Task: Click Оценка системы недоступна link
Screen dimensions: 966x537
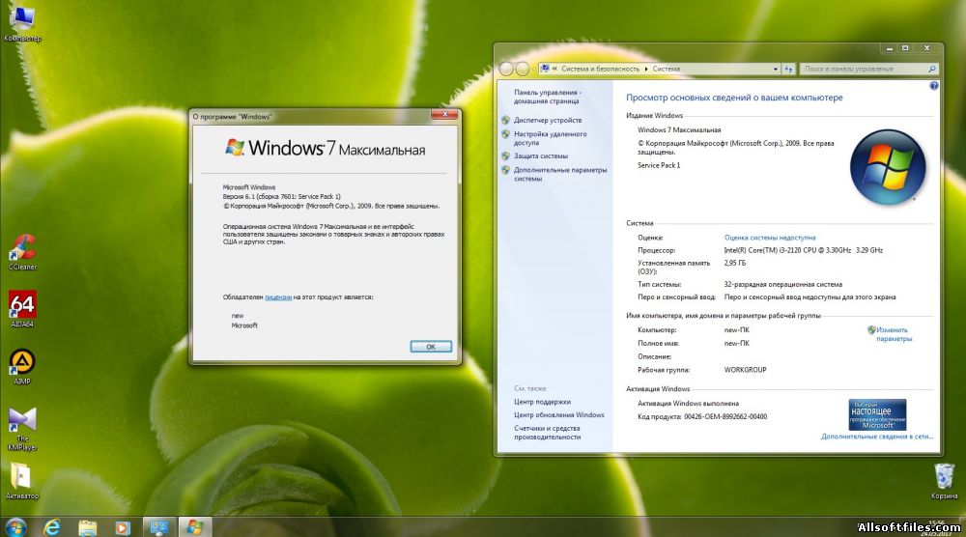Action: click(x=770, y=237)
